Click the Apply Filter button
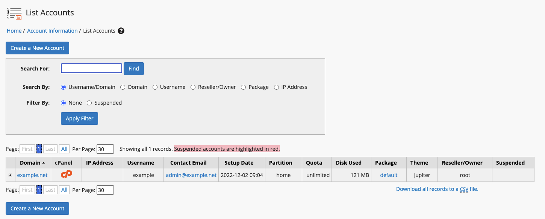 click(79, 118)
